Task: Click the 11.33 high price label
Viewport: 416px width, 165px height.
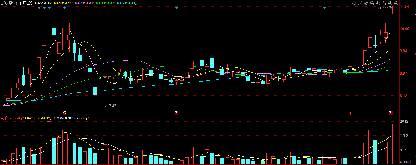Action: (382, 8)
